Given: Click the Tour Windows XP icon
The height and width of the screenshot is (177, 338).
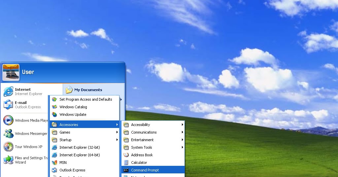Looking at the screenshot, I should 8,147.
